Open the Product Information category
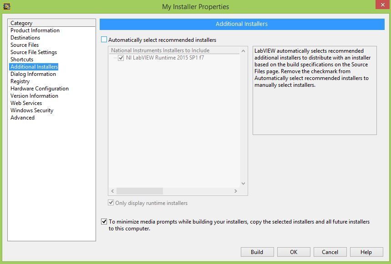391x264 pixels. [x=35, y=30]
